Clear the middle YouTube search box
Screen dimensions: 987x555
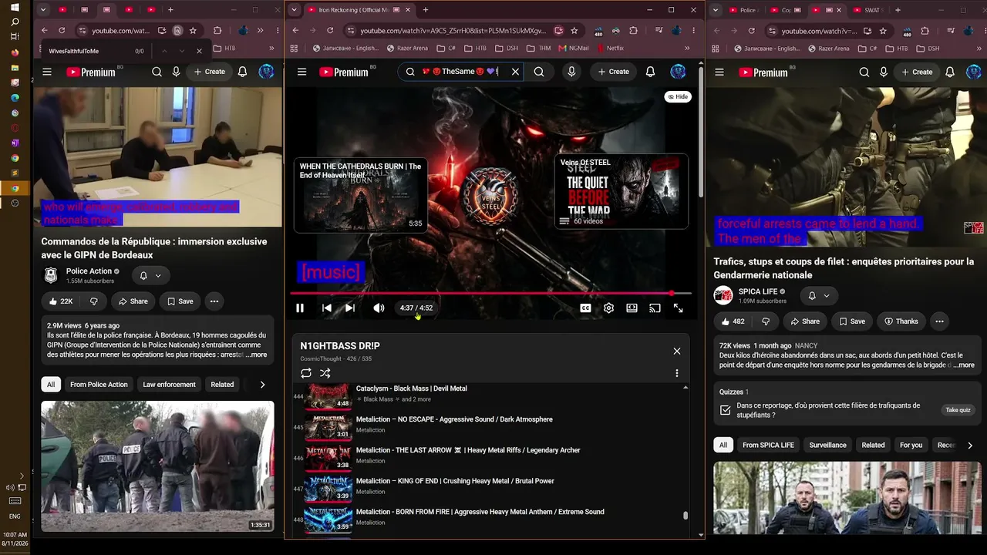click(x=515, y=72)
